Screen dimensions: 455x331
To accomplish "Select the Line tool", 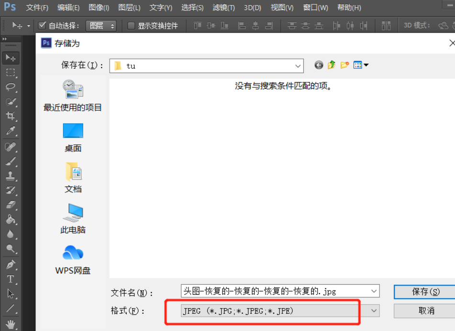I will click(11, 308).
